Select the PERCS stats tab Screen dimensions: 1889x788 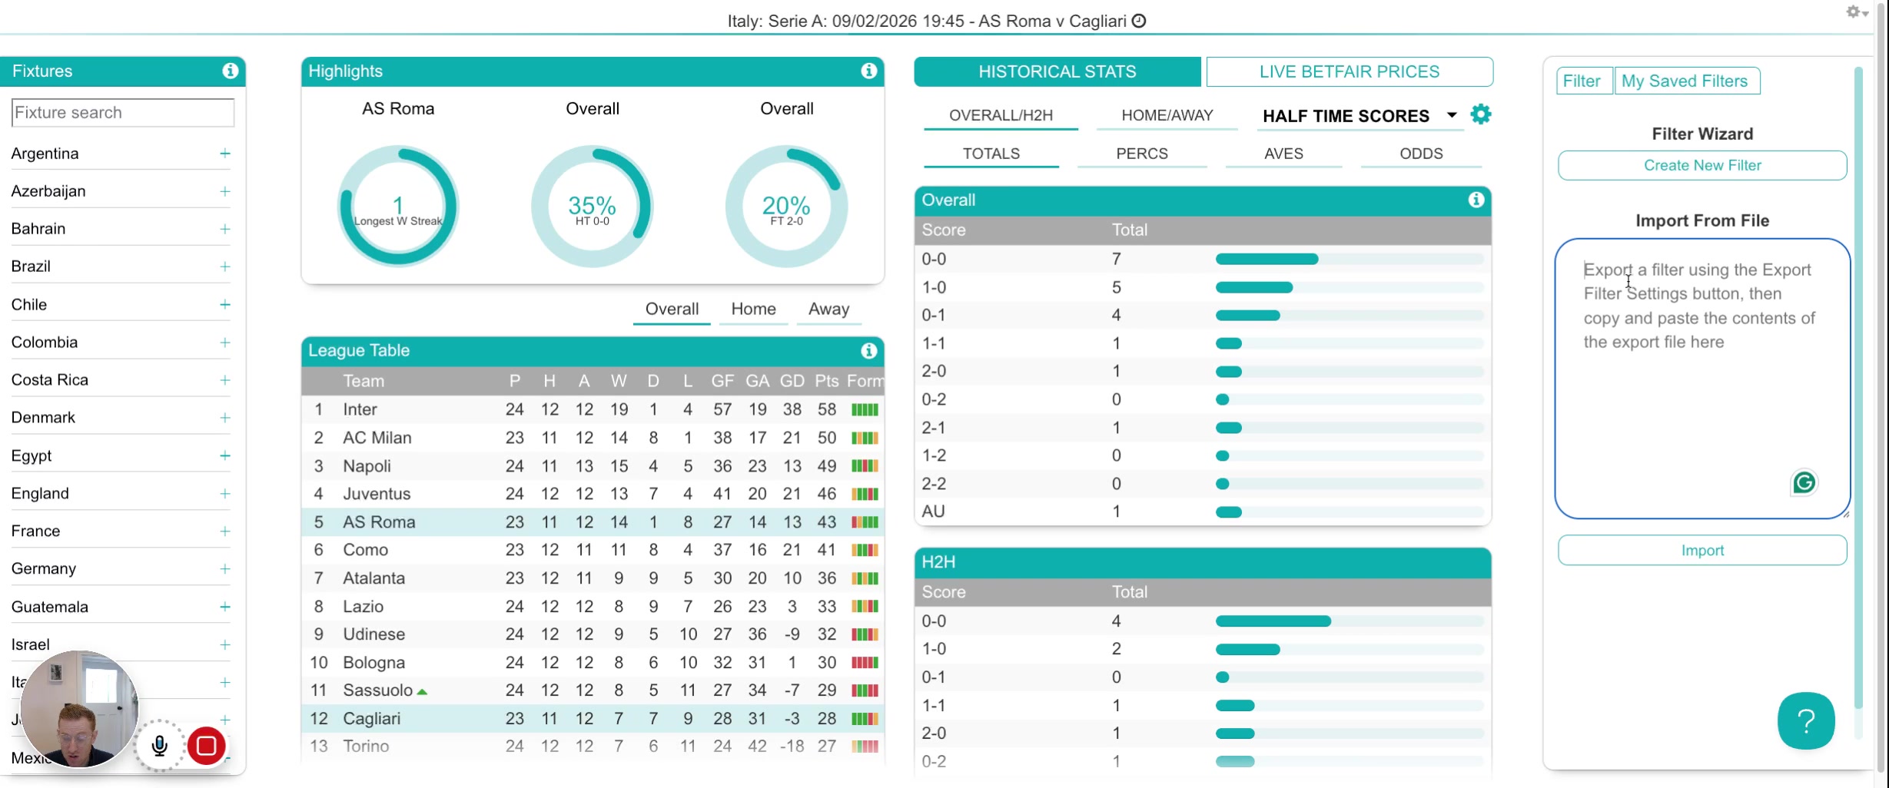[1141, 154]
